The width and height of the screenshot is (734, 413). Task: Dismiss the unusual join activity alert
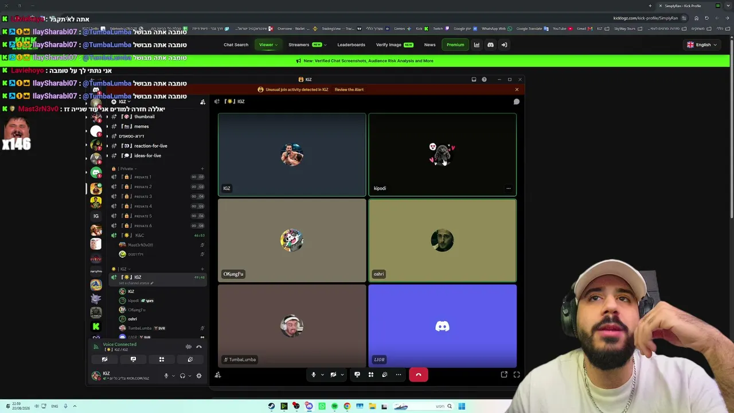pos(517,89)
